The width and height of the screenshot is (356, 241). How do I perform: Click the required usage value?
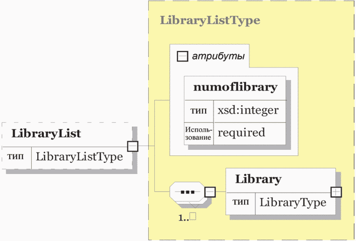pos(241,133)
